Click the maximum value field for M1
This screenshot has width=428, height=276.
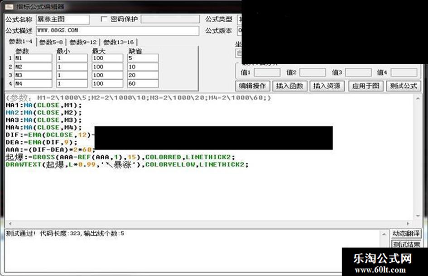[107, 58]
